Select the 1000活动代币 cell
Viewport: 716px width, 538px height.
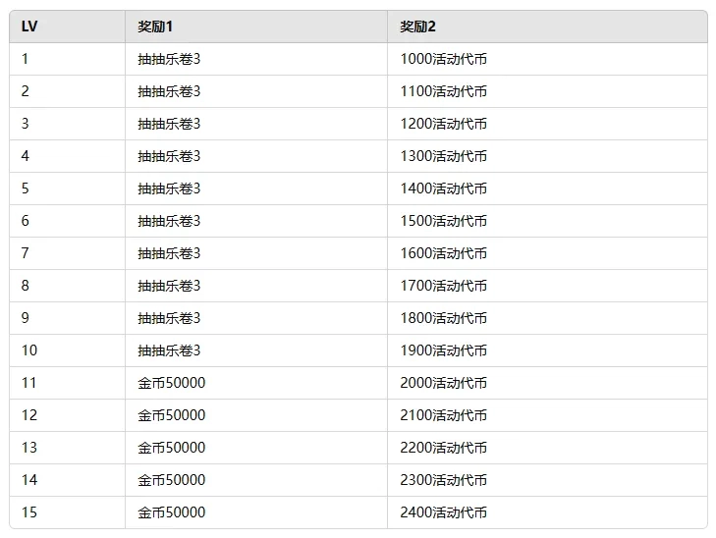coord(443,59)
